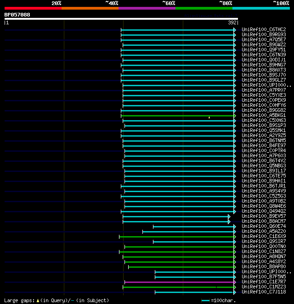294x304 pixels.
Task: Click the UniRef100_C6THC2 hit label
Action: (264, 29)
